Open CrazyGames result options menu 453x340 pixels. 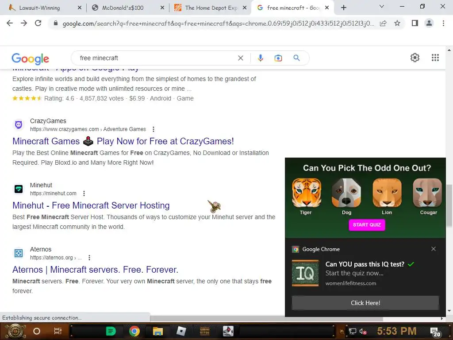click(x=154, y=129)
